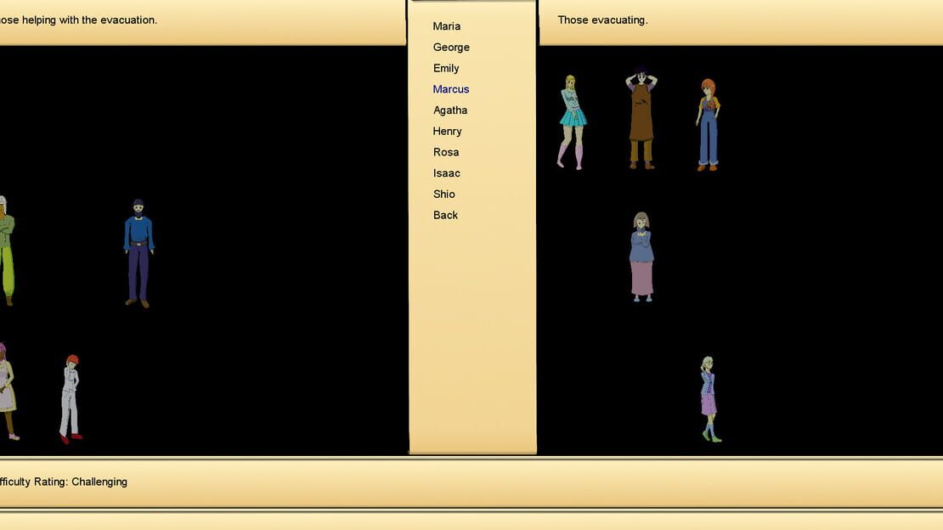This screenshot has height=530, width=943.
Task: Pick Emily from the name list
Action: [446, 69]
